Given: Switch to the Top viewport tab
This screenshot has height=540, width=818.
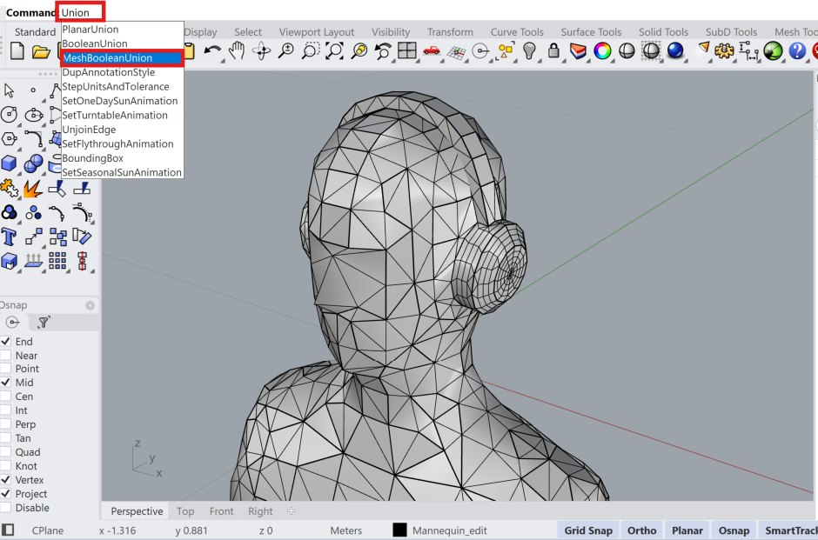Looking at the screenshot, I should (x=185, y=511).
